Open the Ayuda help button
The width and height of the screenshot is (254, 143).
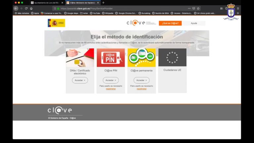tap(194, 23)
